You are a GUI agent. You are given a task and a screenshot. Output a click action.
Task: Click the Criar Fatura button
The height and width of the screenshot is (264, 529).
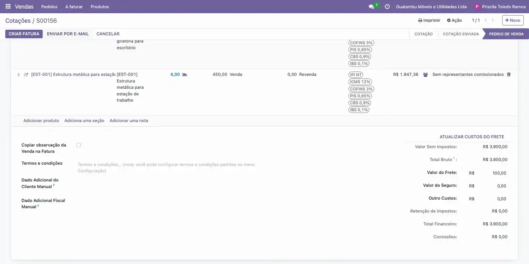[x=24, y=34]
